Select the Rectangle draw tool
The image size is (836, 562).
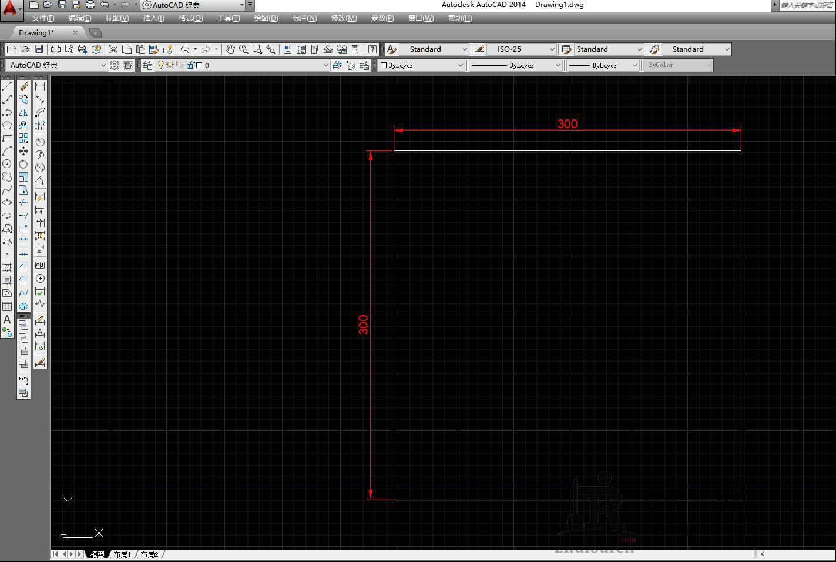[7, 138]
